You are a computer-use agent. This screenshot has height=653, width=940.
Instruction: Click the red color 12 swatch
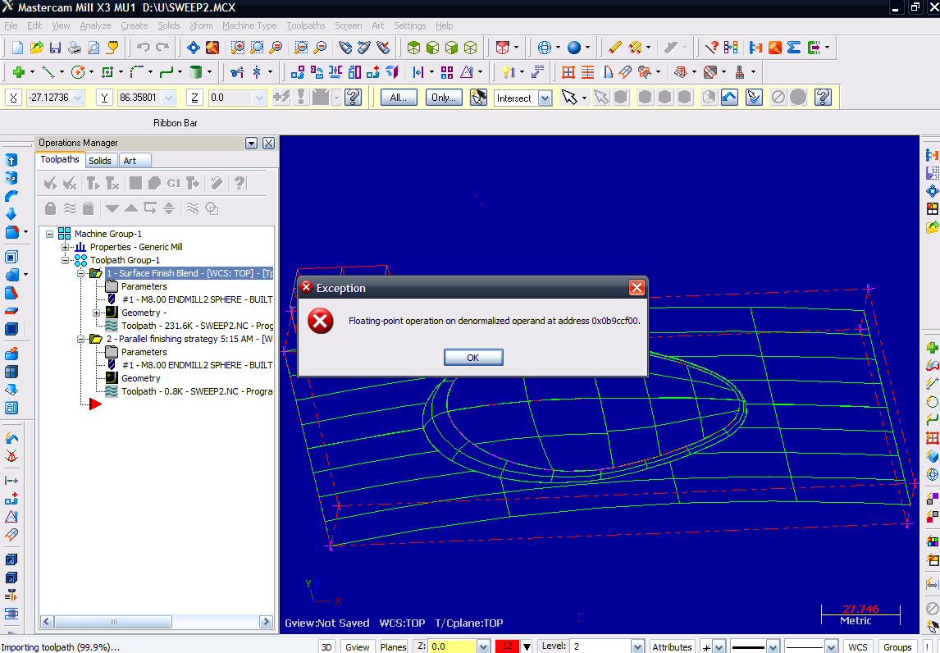click(507, 646)
